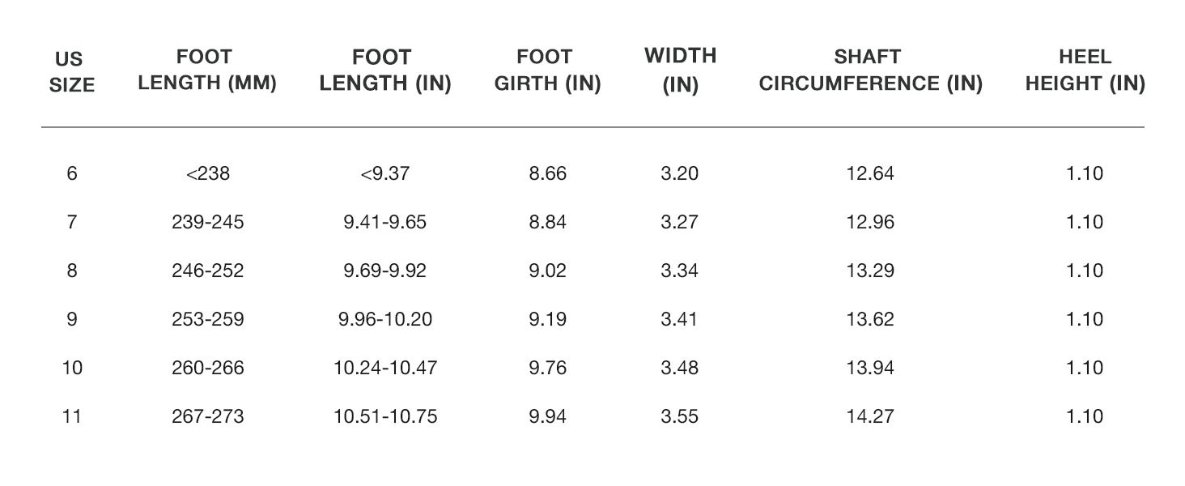Select the SHAFT CIRCUMFERENCE (IN) header

871,70
